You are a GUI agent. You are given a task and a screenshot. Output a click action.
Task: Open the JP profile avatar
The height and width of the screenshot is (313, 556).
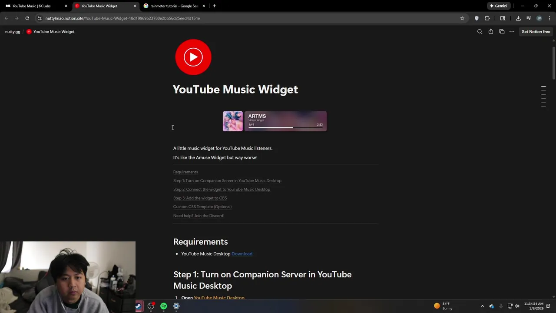(x=539, y=18)
